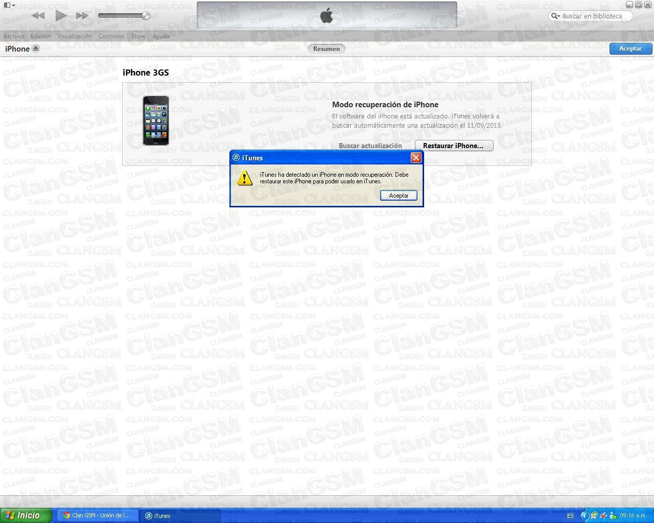Viewport: 654px width, 523px height.
Task: Open the Inicio start menu
Action: click(26, 515)
